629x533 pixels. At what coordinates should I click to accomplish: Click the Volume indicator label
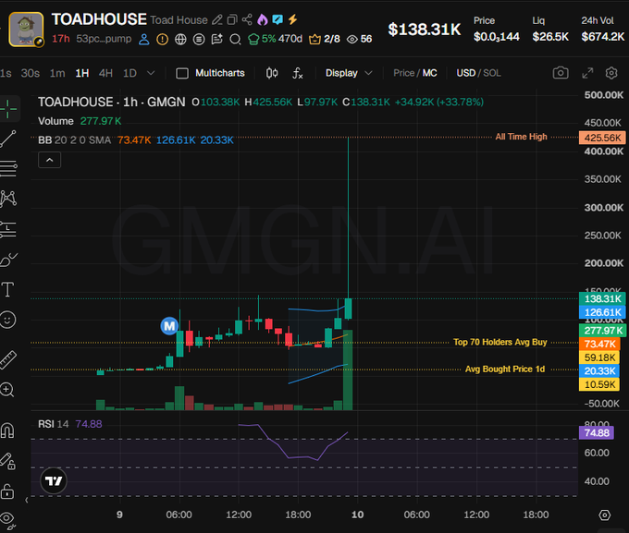[x=55, y=121]
